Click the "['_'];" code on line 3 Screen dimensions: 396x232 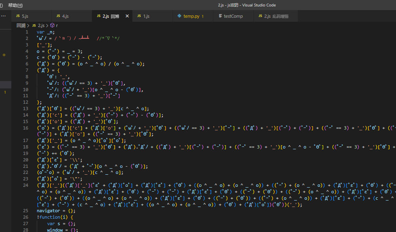[x=44, y=45]
